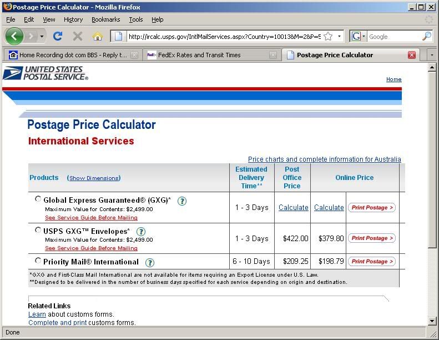The height and width of the screenshot is (340, 439).
Task: Open the list all tabs dropdown
Action: point(432,55)
